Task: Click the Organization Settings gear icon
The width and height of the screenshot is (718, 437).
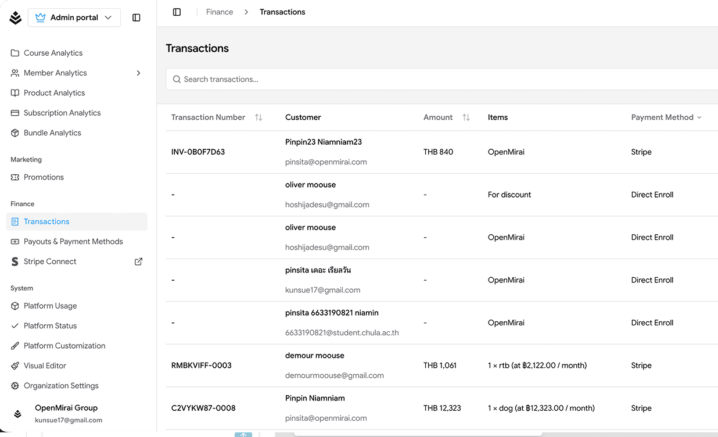Action: [15, 385]
